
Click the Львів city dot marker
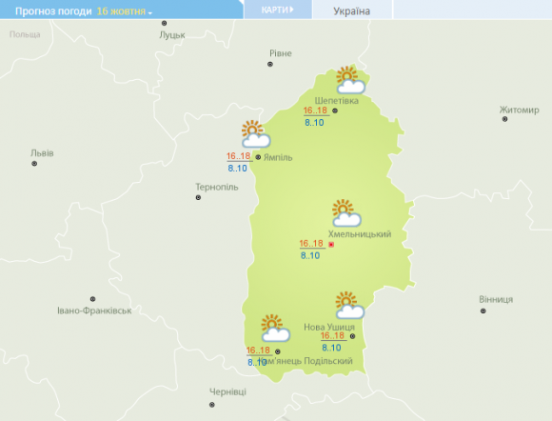pos(34,164)
